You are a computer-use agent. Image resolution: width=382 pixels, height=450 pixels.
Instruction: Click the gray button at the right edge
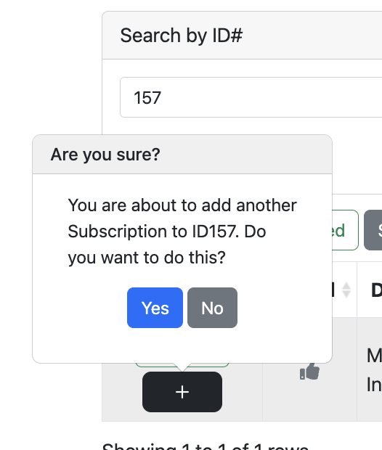tap(373, 230)
